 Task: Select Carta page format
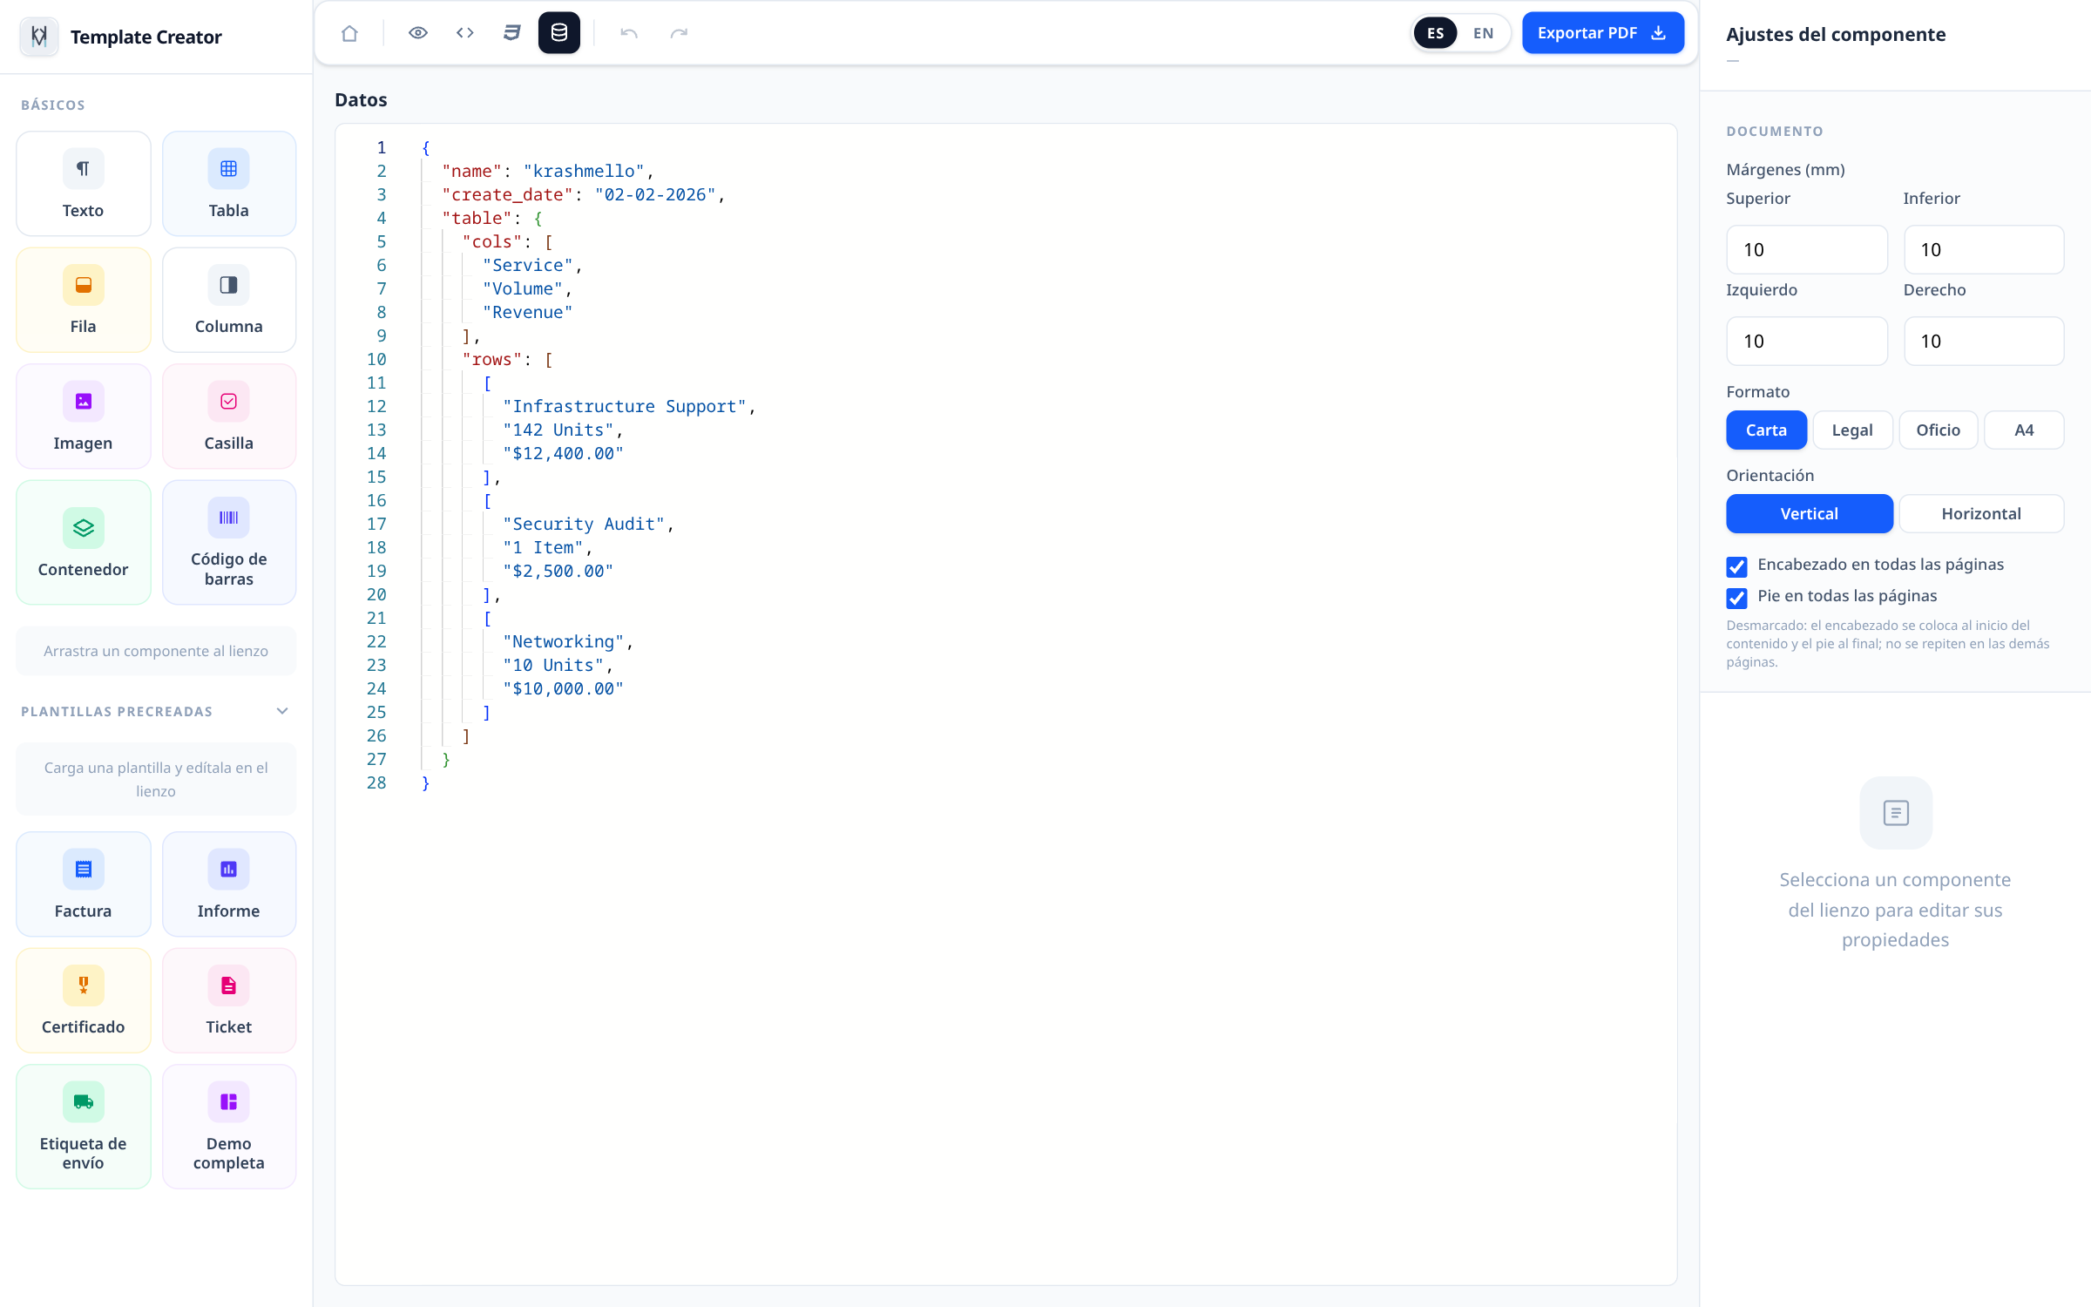coord(1766,430)
